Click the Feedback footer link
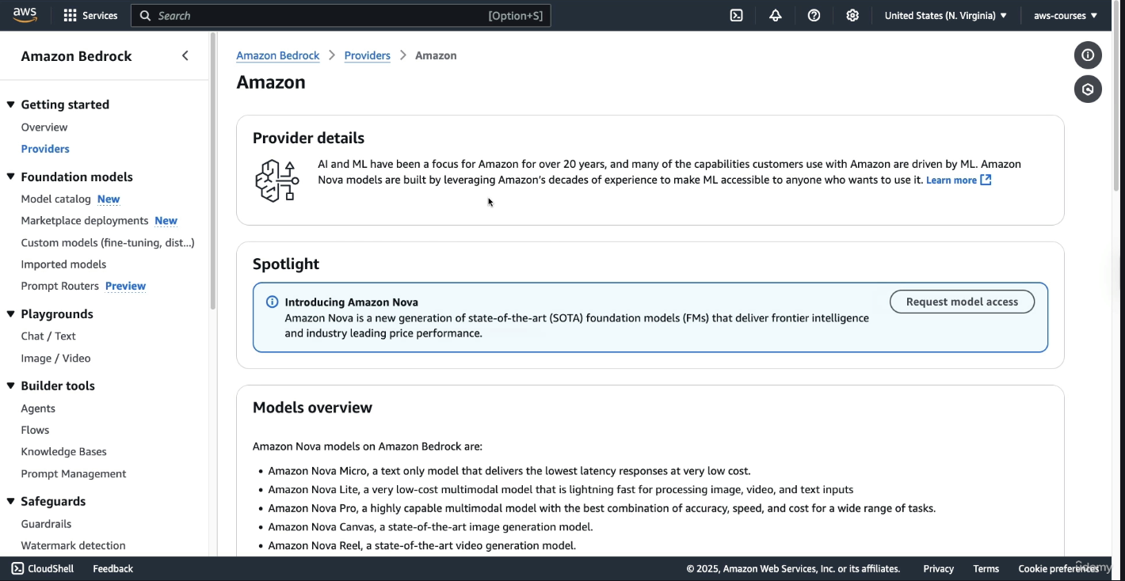The width and height of the screenshot is (1125, 581). pos(113,568)
